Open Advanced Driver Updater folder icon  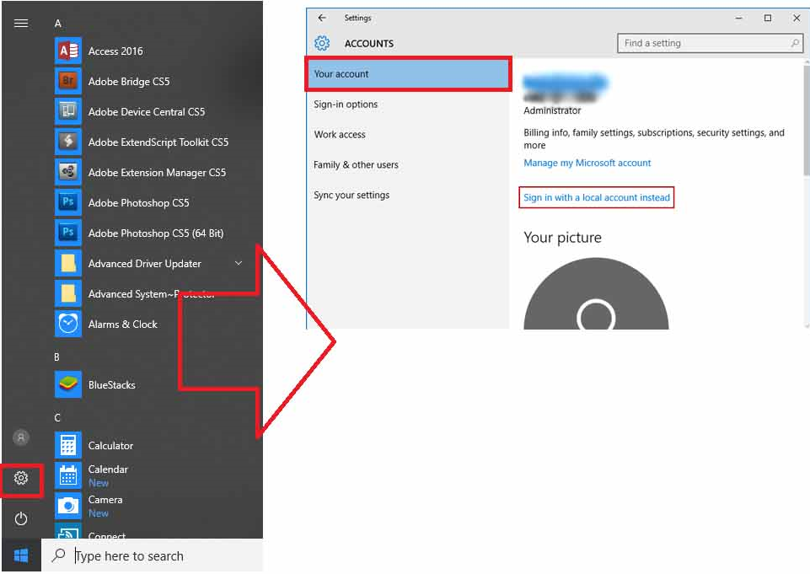pos(68,264)
